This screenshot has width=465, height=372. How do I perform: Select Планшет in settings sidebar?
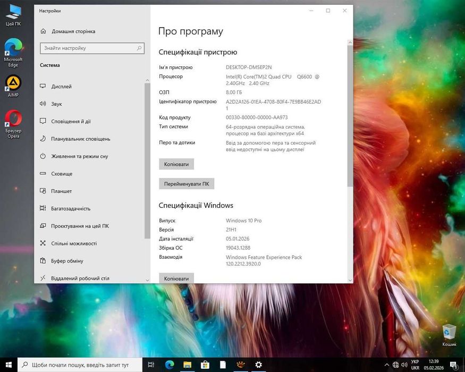pos(61,191)
